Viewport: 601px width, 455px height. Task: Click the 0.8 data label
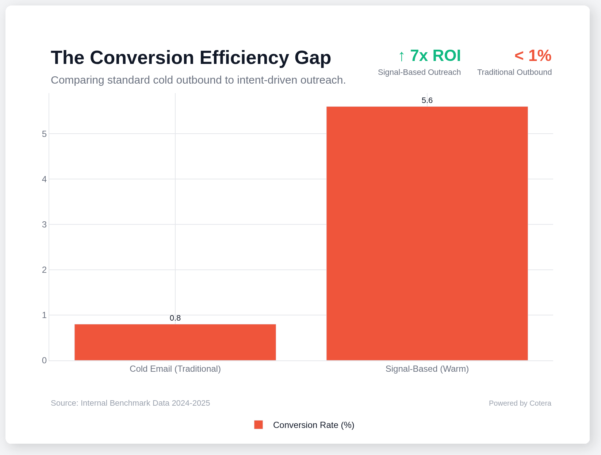point(175,318)
